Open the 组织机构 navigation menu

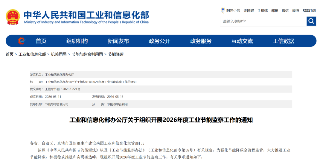click(x=77, y=41)
